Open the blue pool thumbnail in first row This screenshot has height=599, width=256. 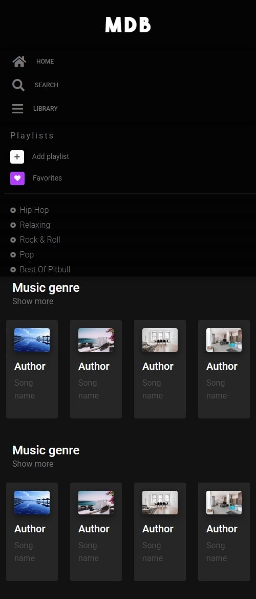(32, 340)
